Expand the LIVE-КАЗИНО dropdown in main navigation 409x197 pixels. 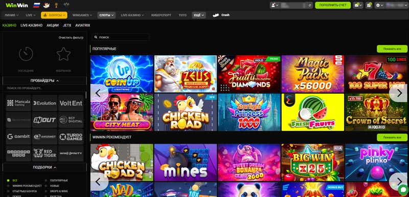coord(132,15)
